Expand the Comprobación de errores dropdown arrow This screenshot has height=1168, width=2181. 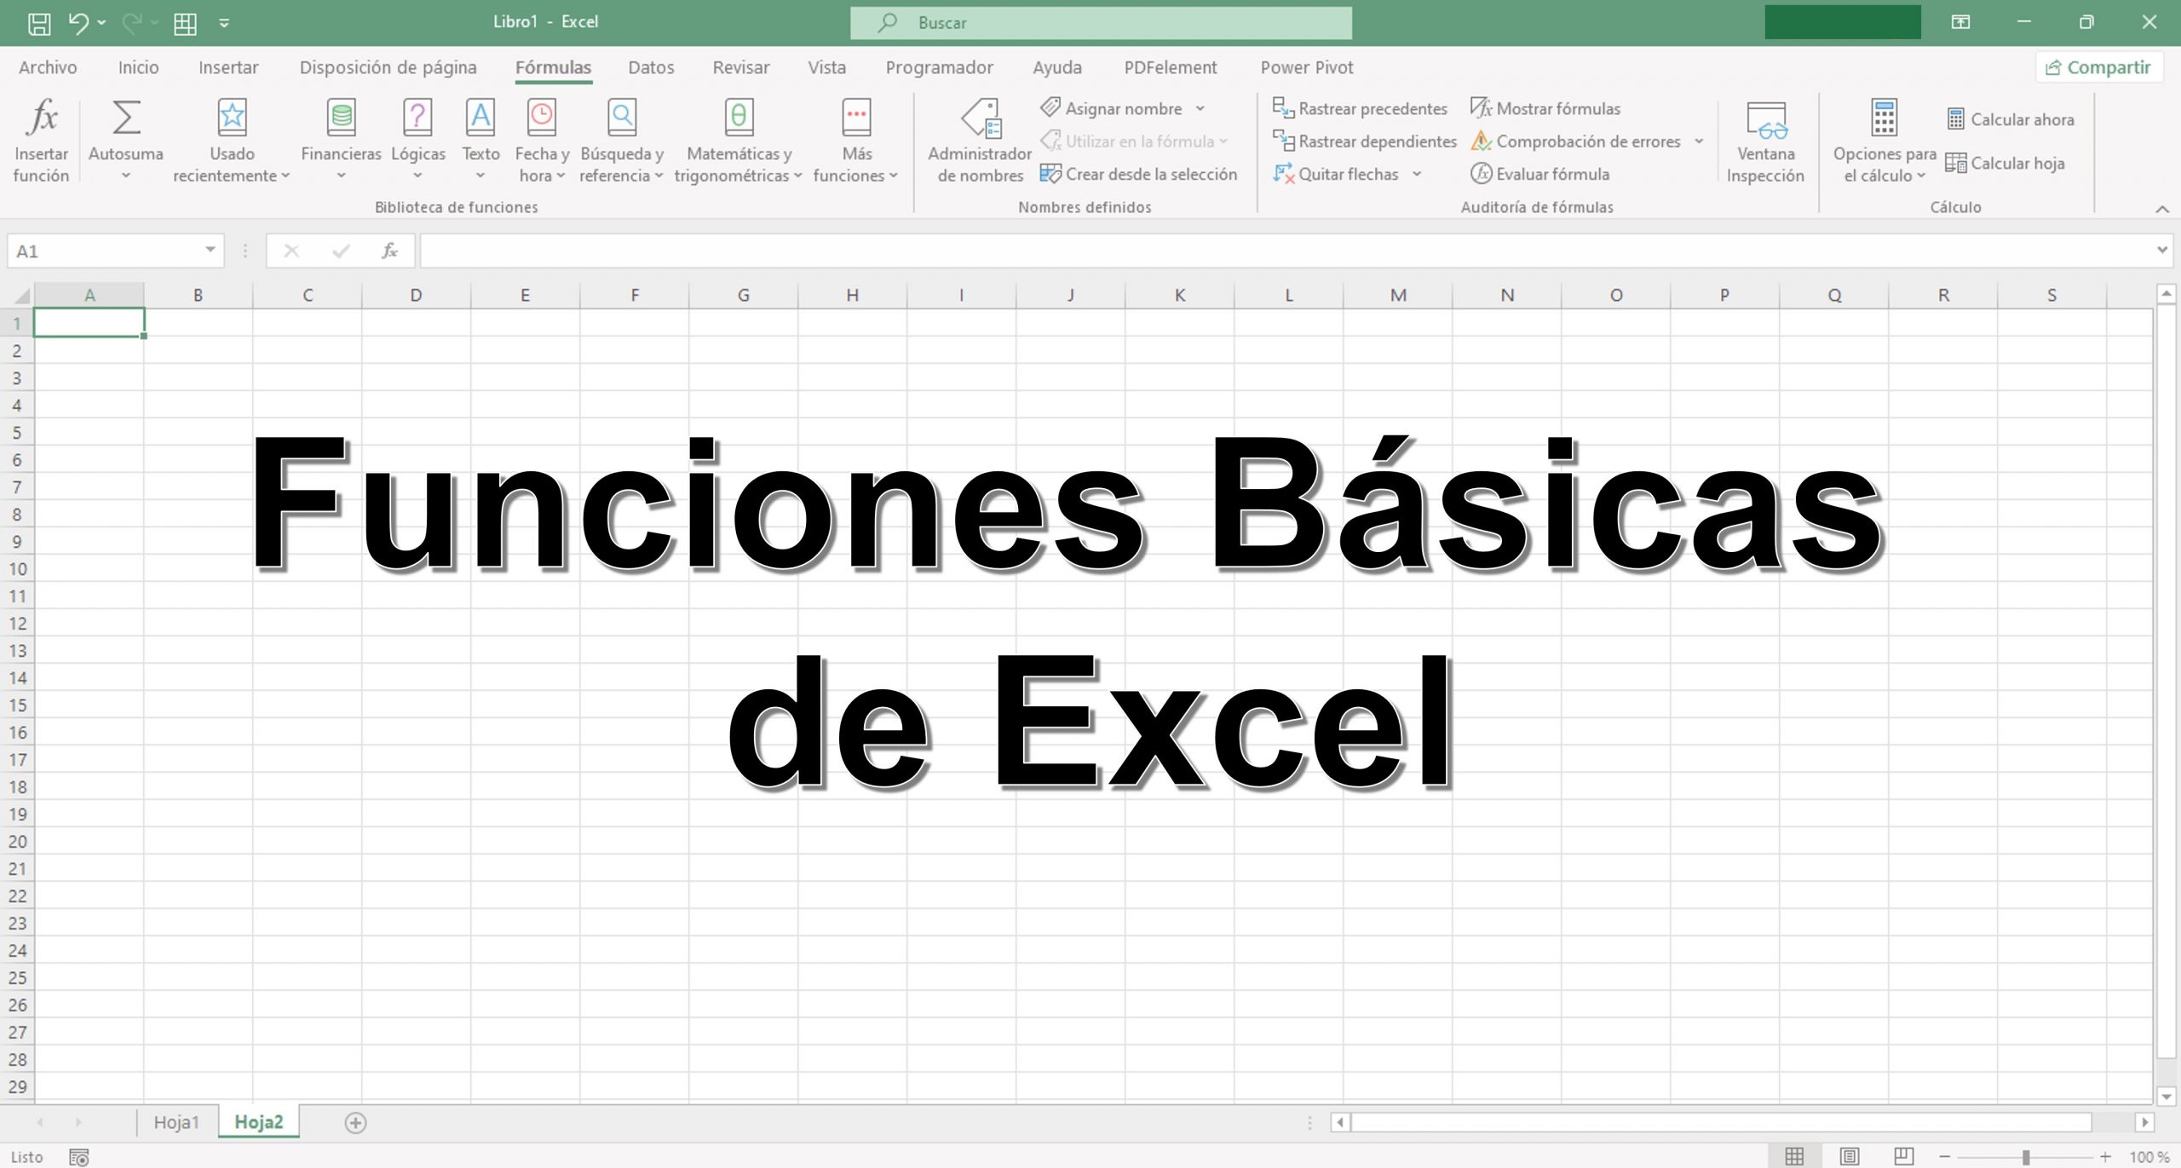1699,141
